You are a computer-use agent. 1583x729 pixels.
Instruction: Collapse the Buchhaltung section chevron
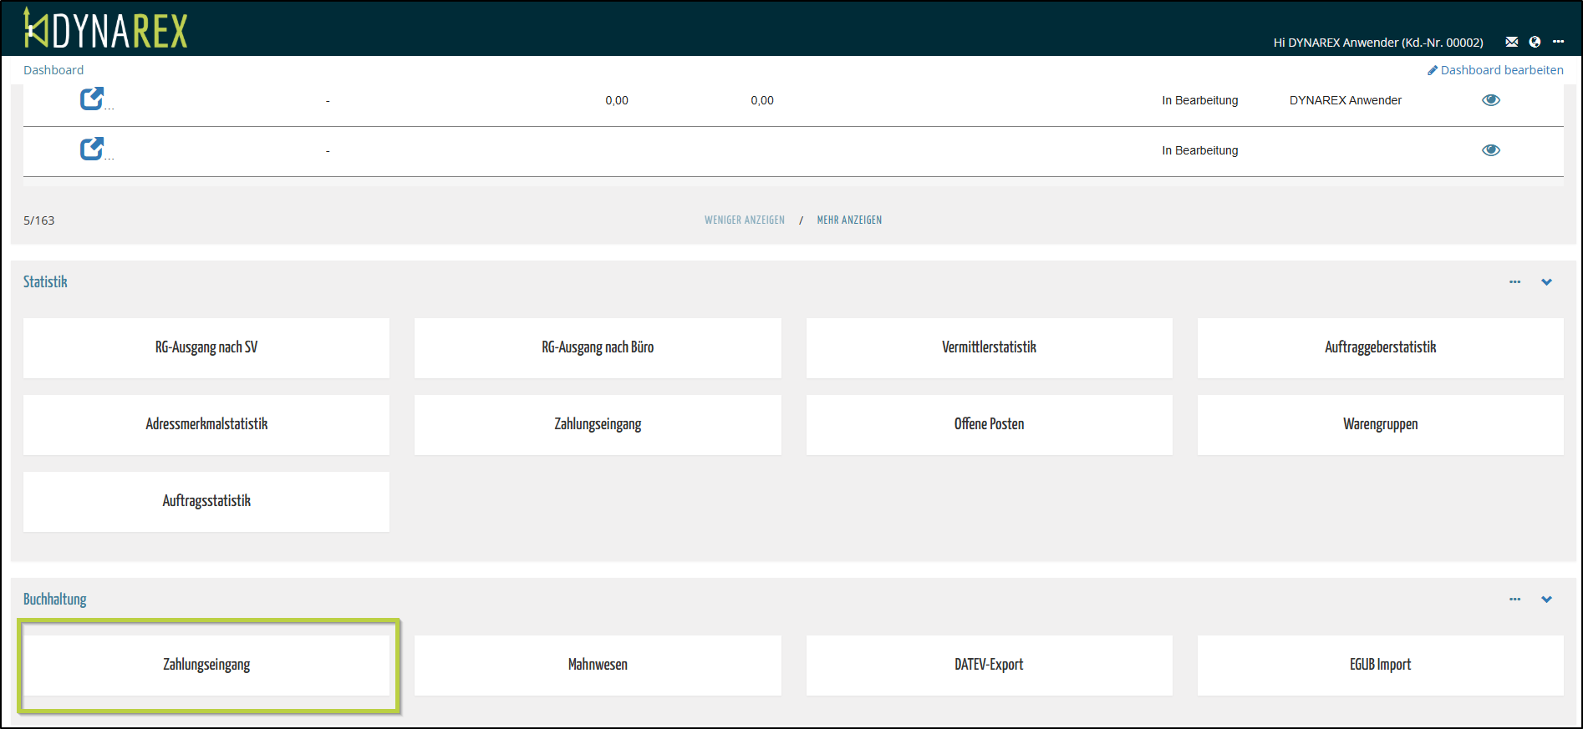point(1546,600)
